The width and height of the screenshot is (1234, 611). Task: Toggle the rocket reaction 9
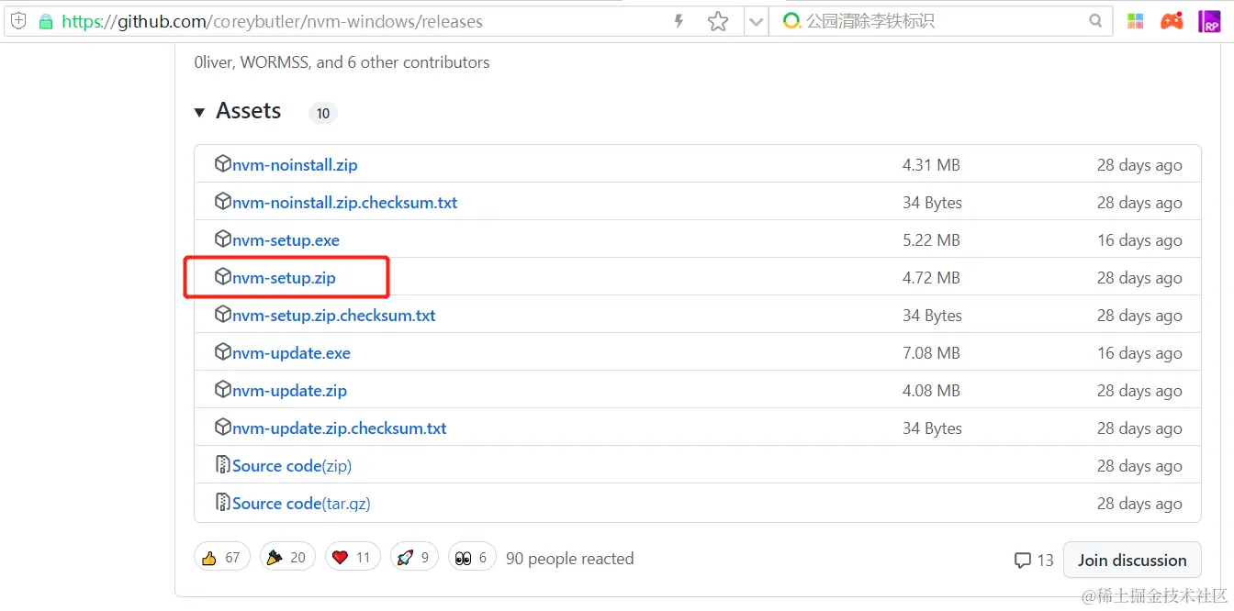click(x=414, y=557)
